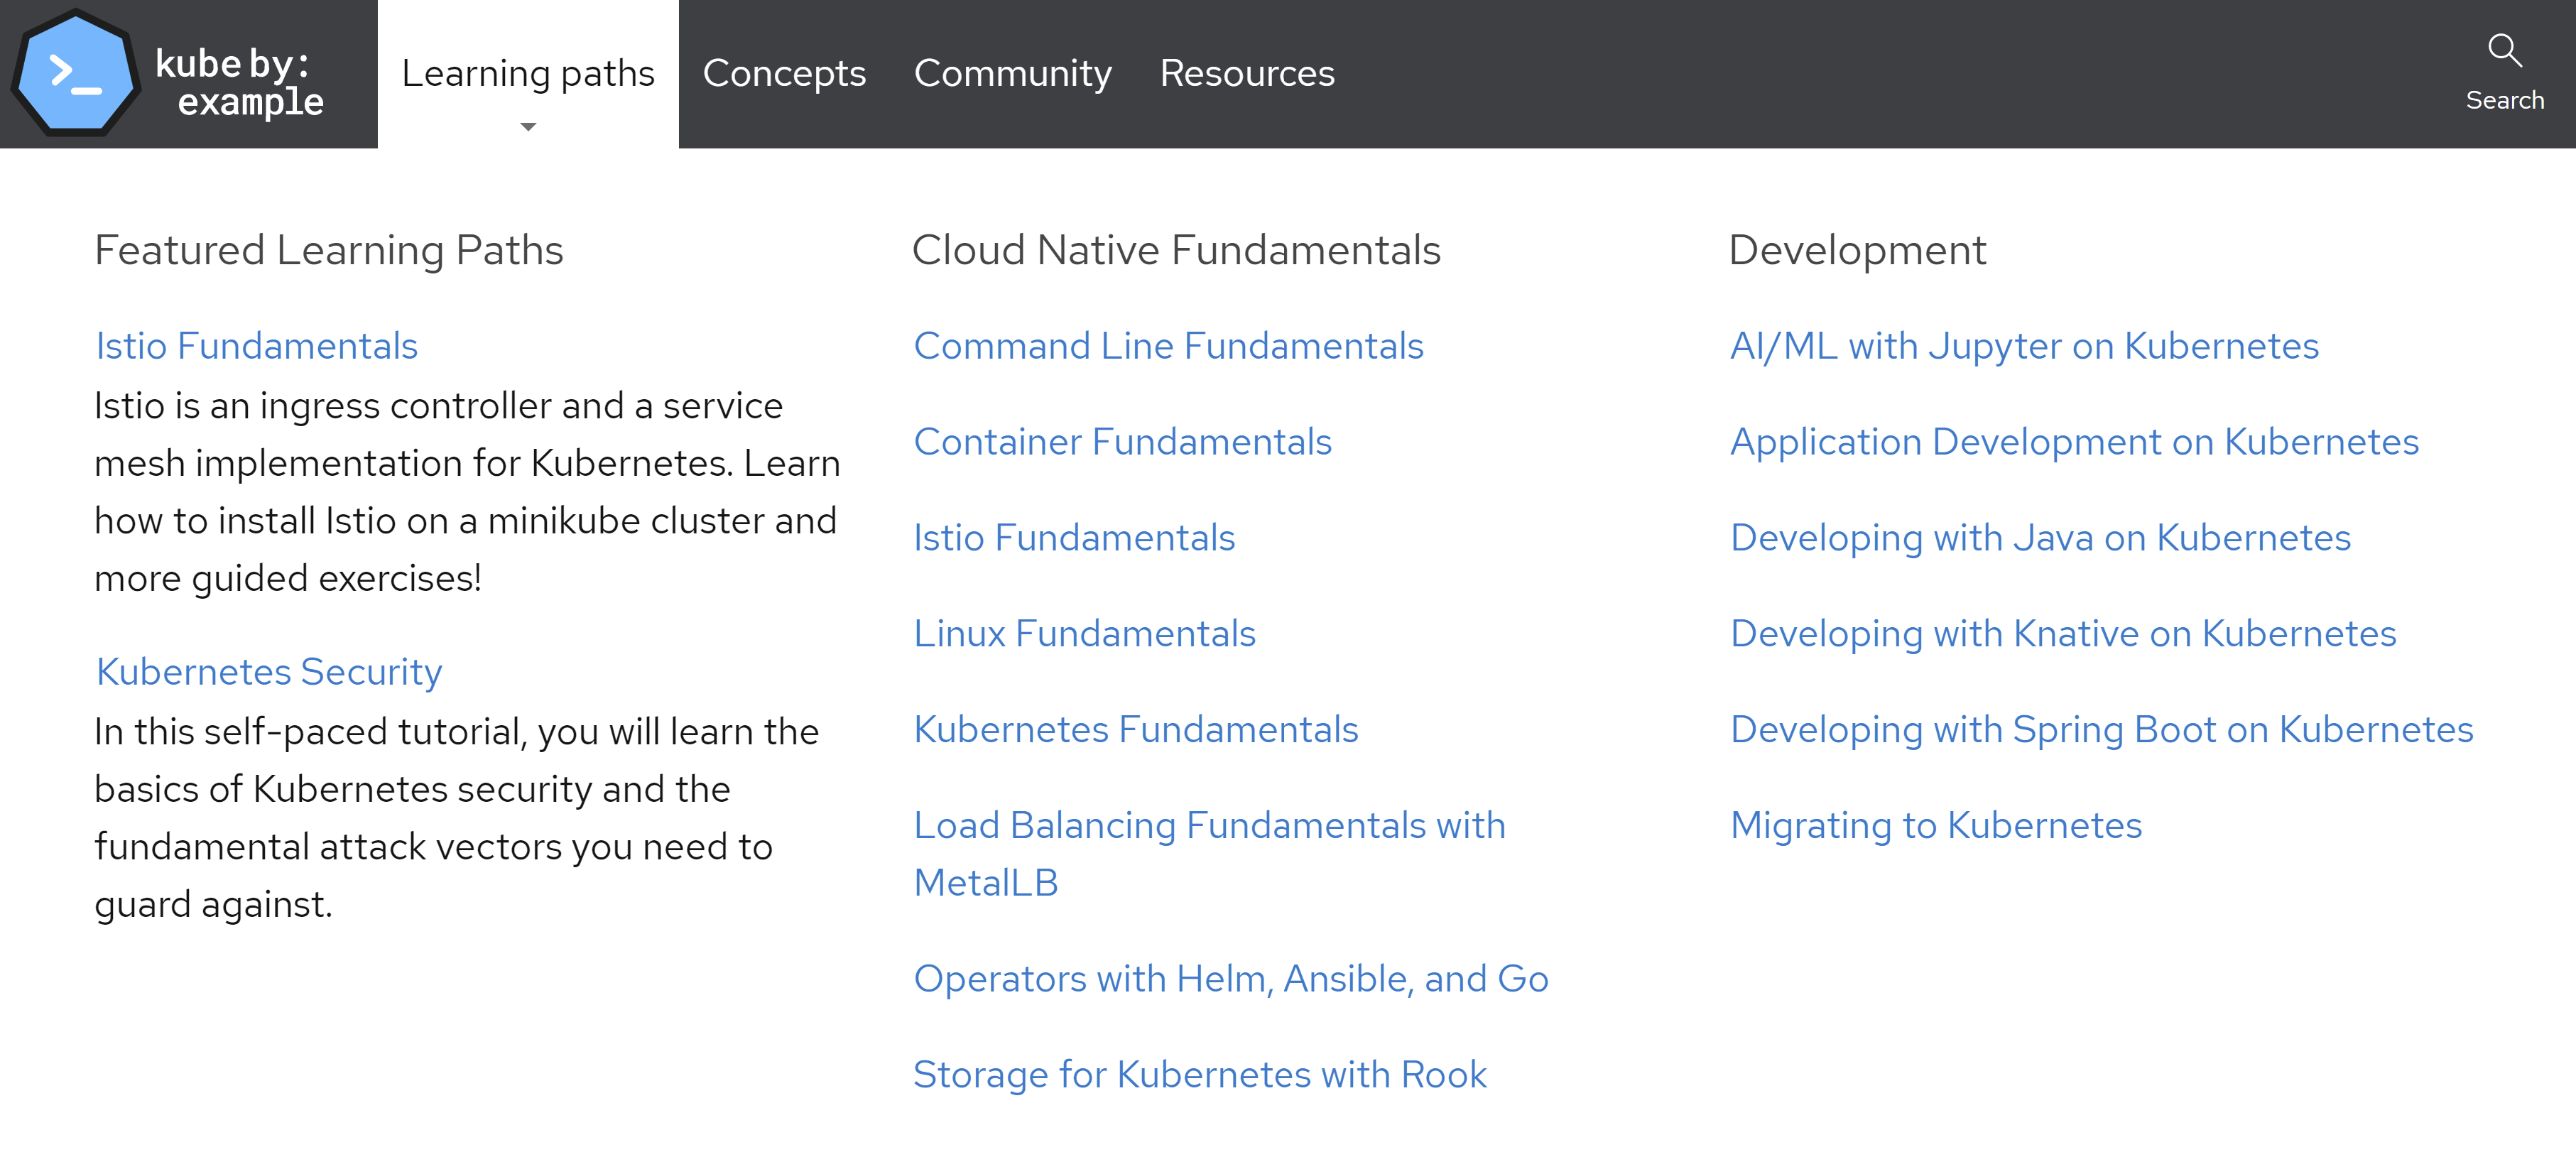Open Kubernetes Fundamentals

pyautogui.click(x=1136, y=729)
